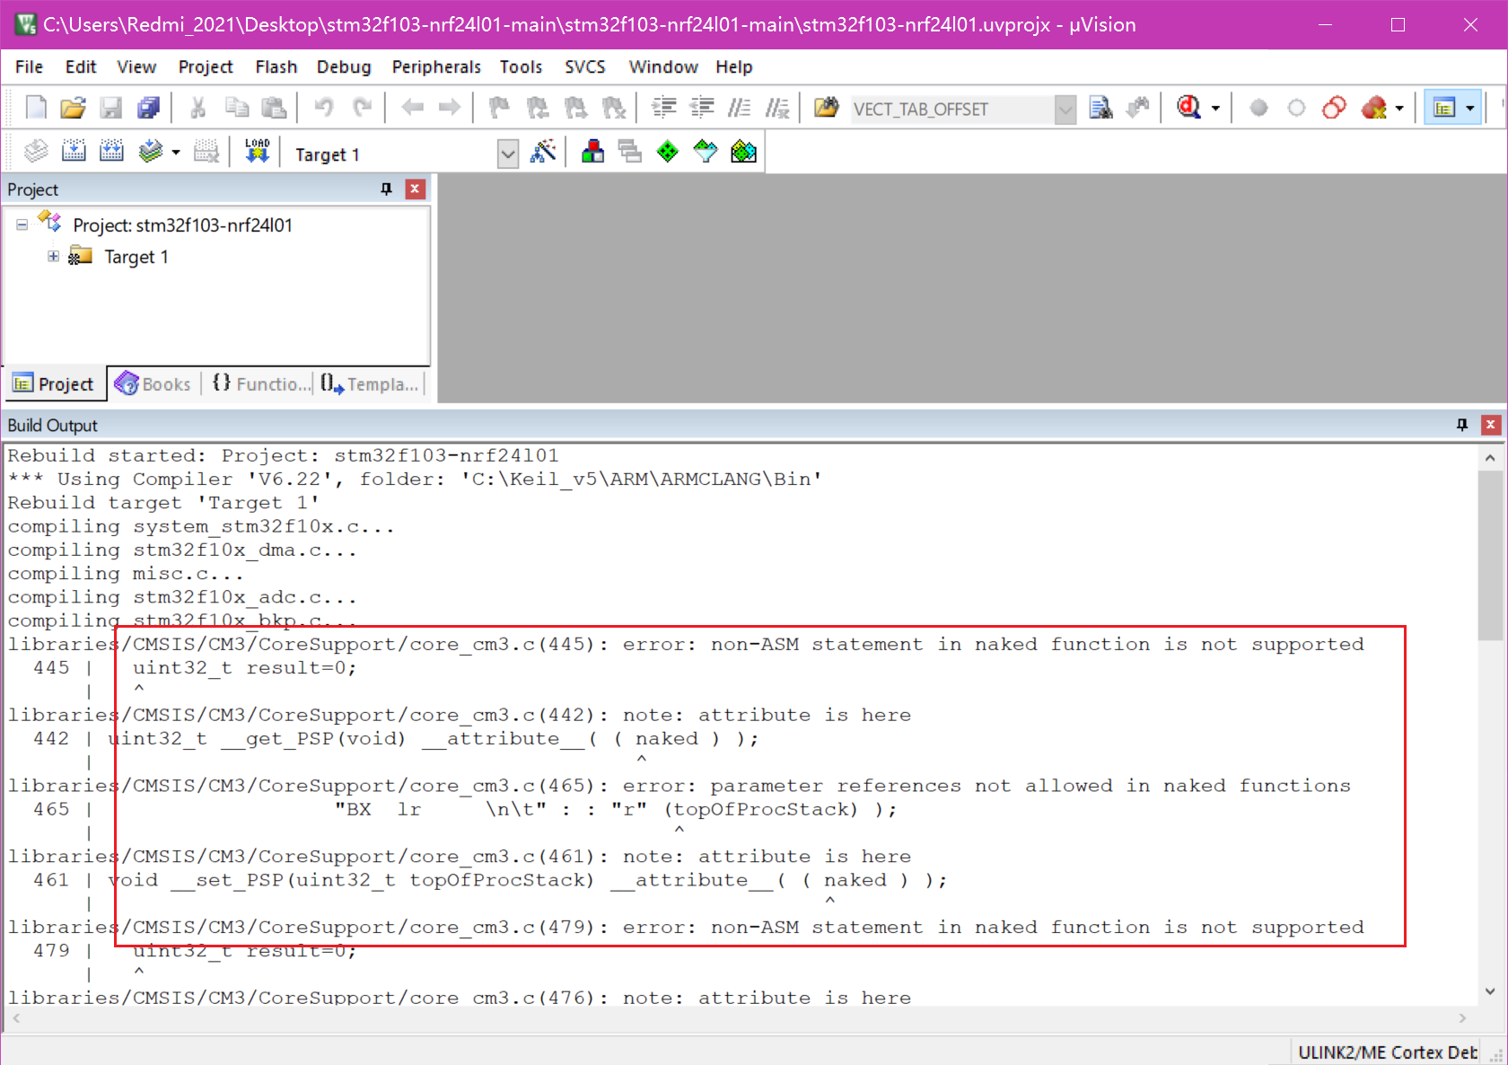Translate current file icon

36,151
